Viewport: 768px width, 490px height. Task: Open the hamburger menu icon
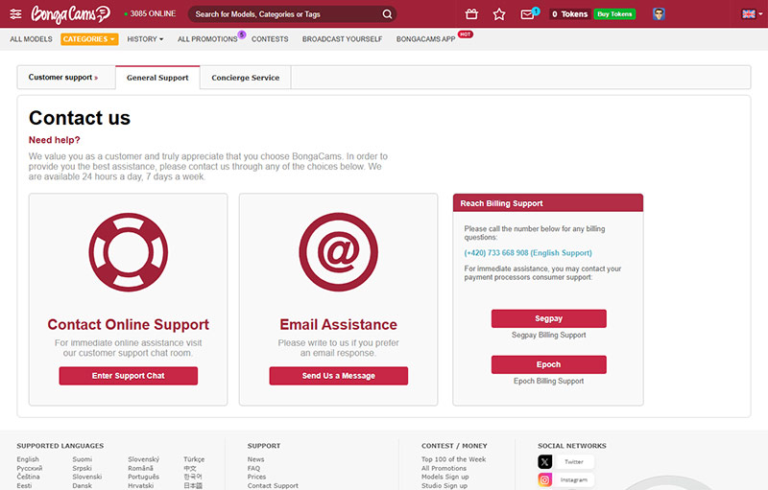point(15,13)
